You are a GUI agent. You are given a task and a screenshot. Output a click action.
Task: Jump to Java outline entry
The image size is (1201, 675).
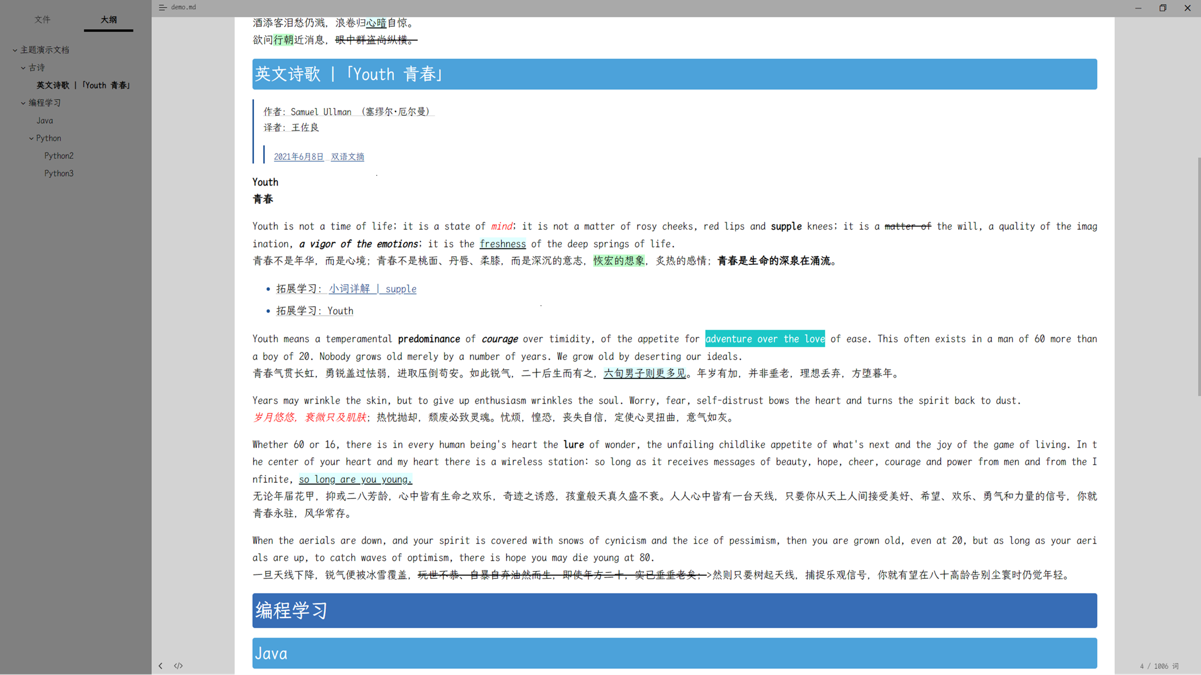tap(45, 120)
